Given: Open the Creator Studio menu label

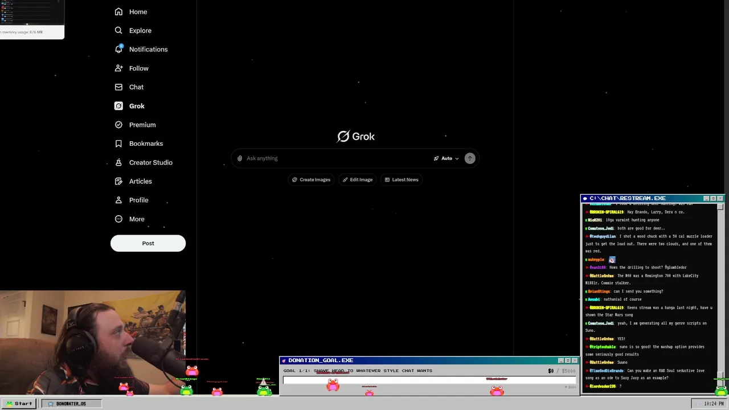Looking at the screenshot, I should pyautogui.click(x=150, y=162).
